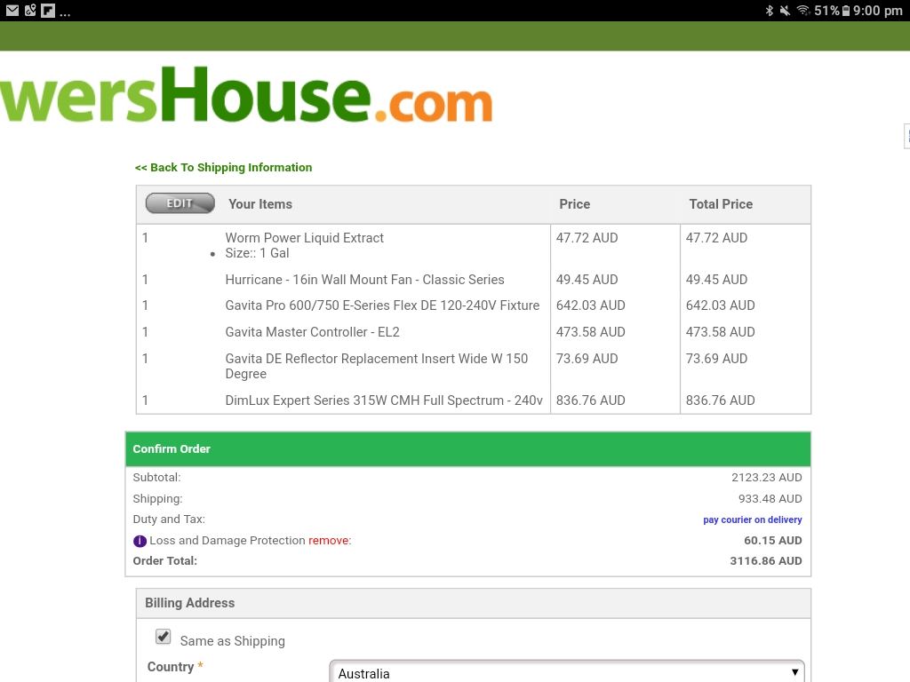Click the GrowersHouse.com logo
910x682 pixels.
tap(246, 94)
